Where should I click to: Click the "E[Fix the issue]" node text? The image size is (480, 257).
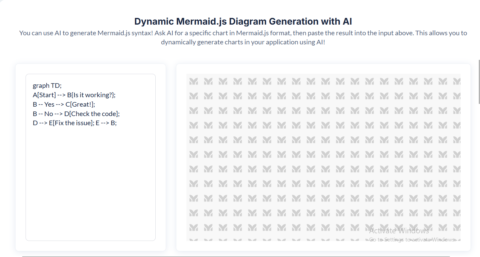point(71,123)
